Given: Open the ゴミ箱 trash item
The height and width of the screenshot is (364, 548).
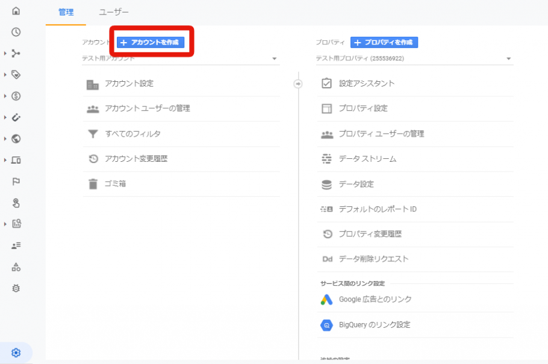Looking at the screenshot, I should [115, 184].
